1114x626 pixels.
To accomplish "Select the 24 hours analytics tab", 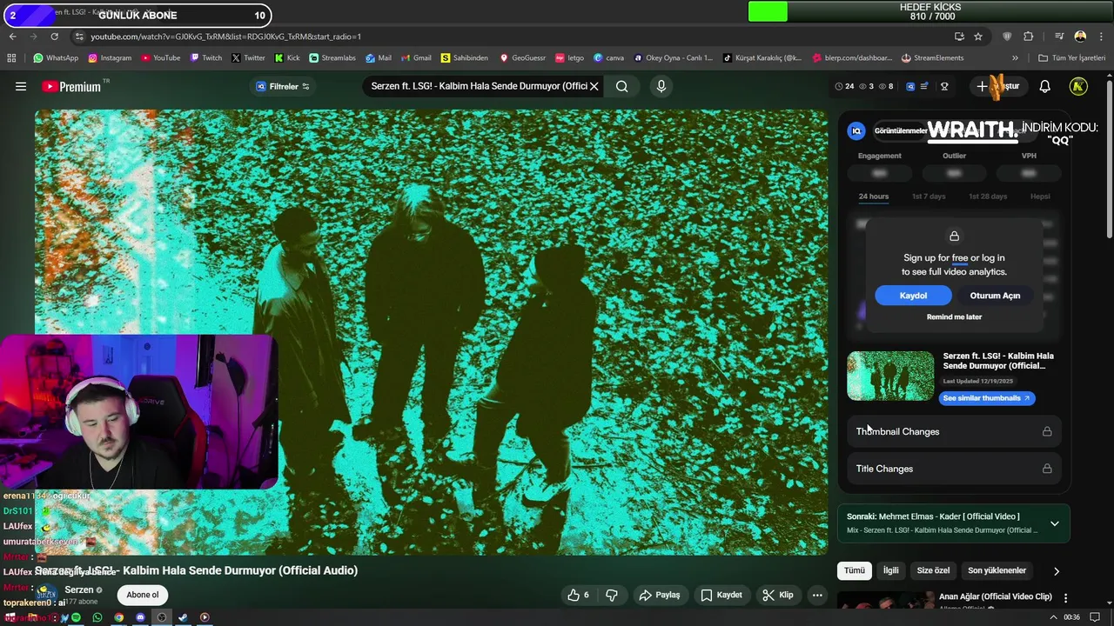I will click(874, 196).
